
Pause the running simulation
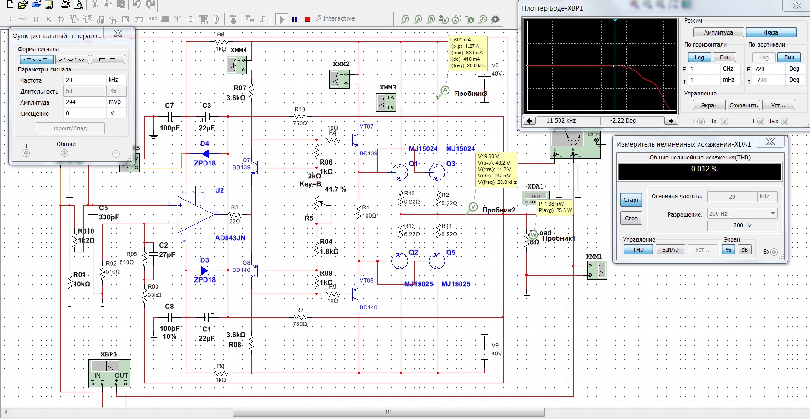point(295,19)
